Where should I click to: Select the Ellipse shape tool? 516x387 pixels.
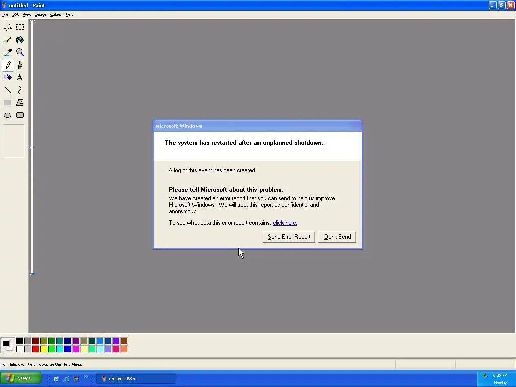[x=7, y=115]
